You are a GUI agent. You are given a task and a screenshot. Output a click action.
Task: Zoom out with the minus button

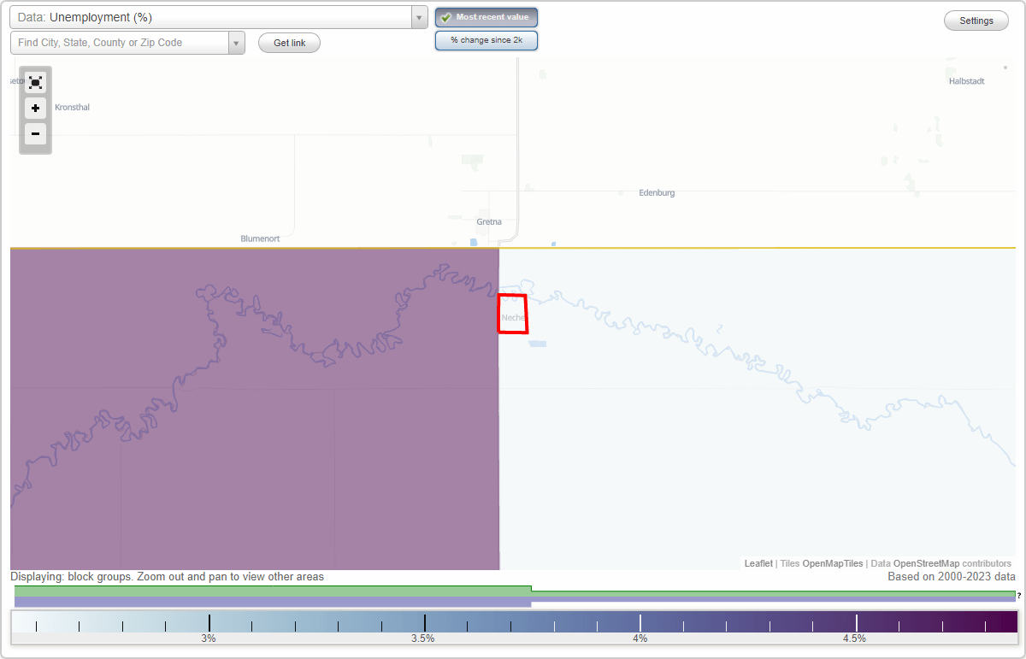coord(35,134)
